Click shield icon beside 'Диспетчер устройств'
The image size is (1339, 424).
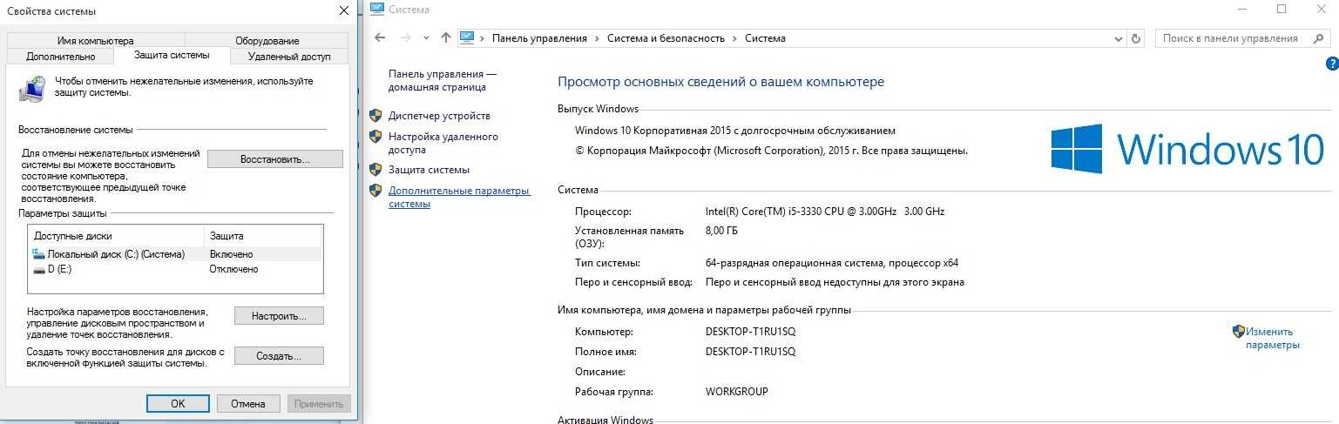click(375, 115)
